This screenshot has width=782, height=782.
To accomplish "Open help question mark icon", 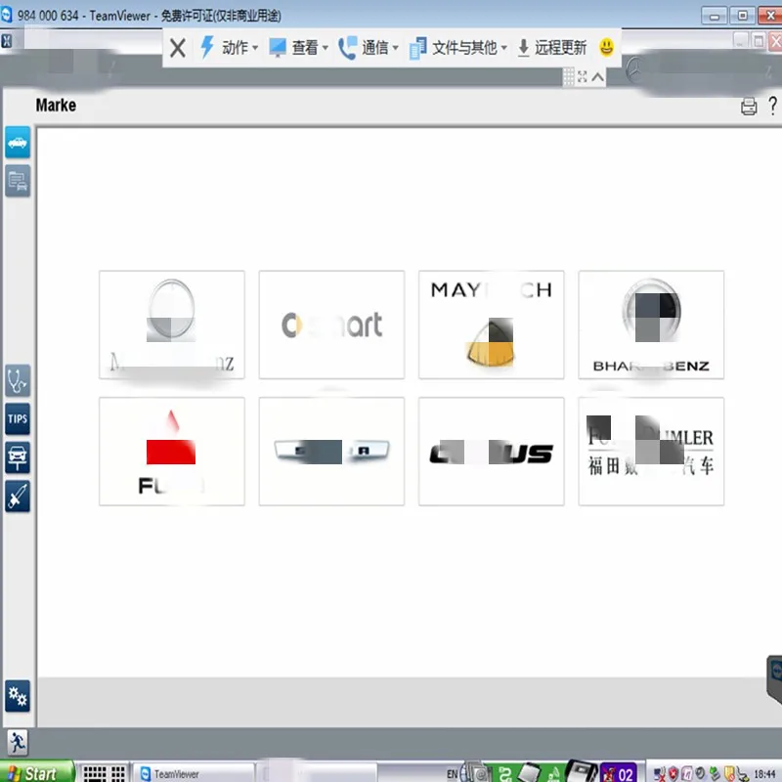I will click(772, 106).
